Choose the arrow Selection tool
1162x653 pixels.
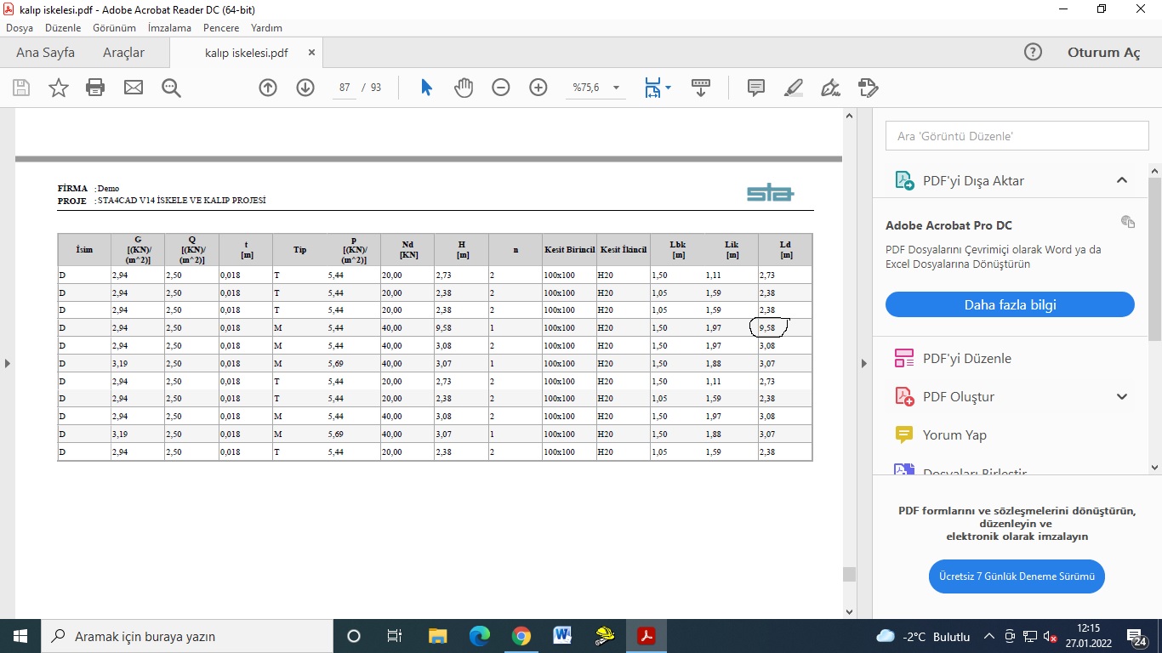(x=426, y=88)
